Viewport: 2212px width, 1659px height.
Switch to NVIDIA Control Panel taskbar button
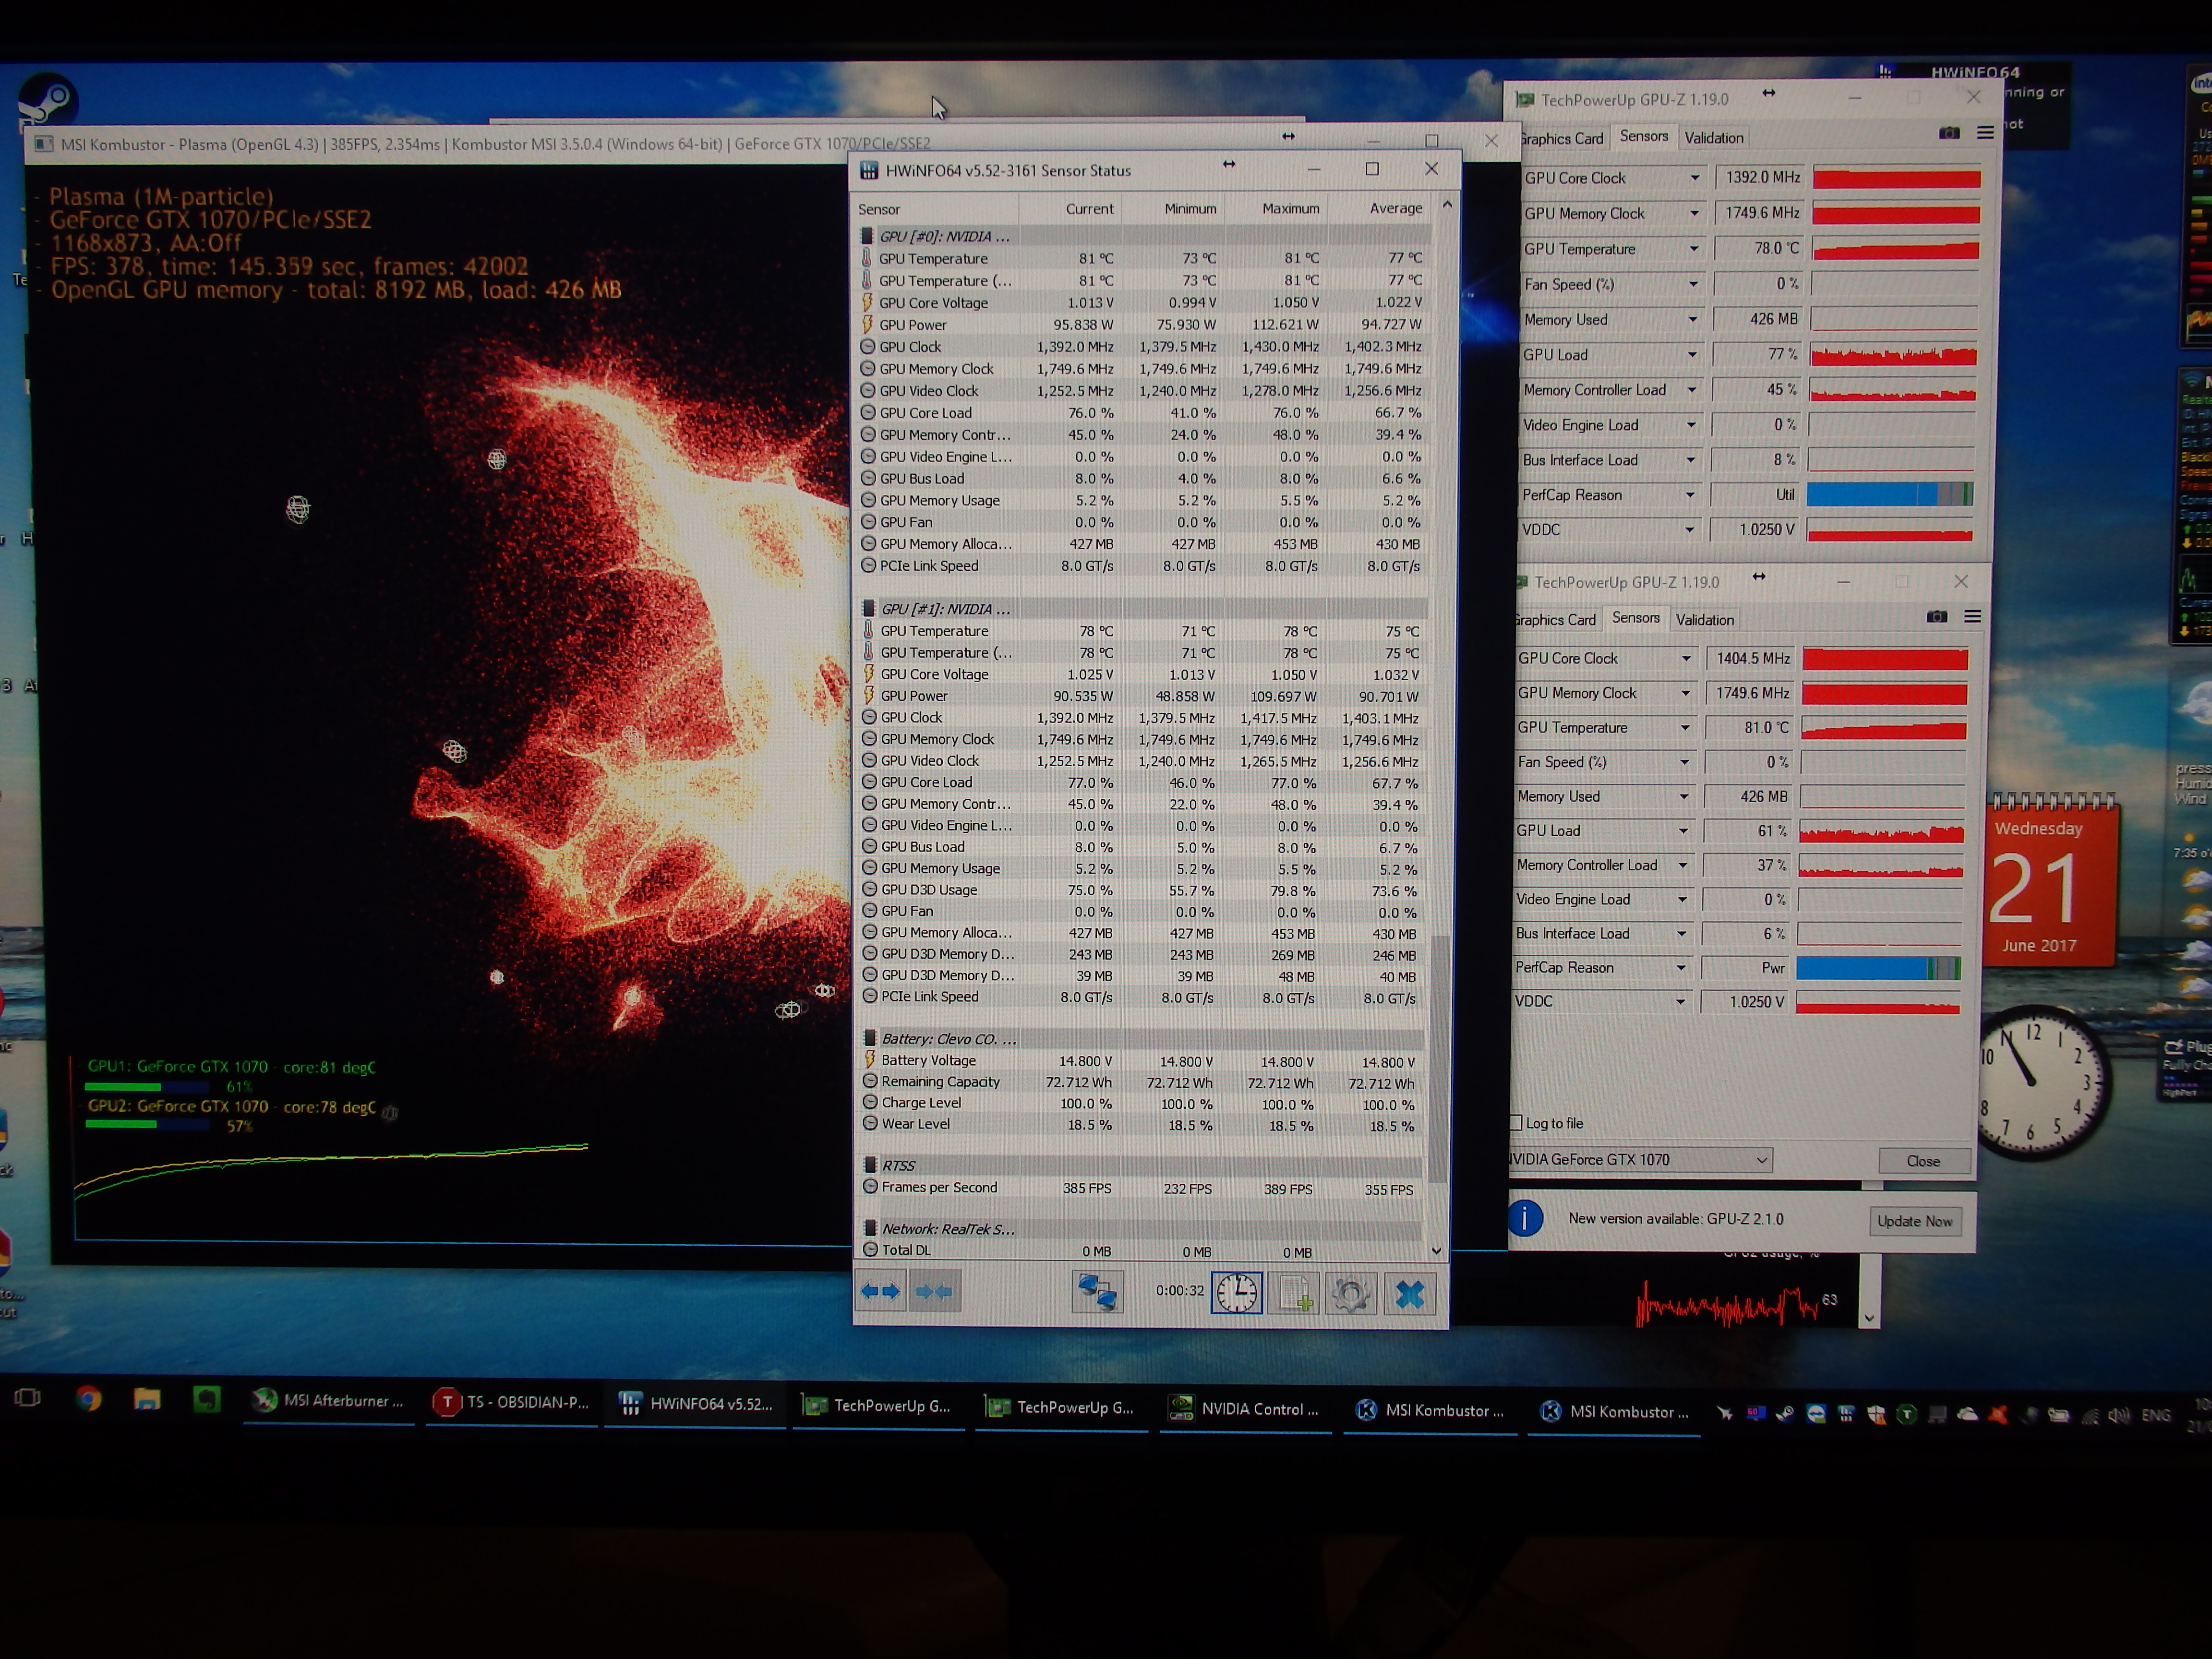1245,1409
